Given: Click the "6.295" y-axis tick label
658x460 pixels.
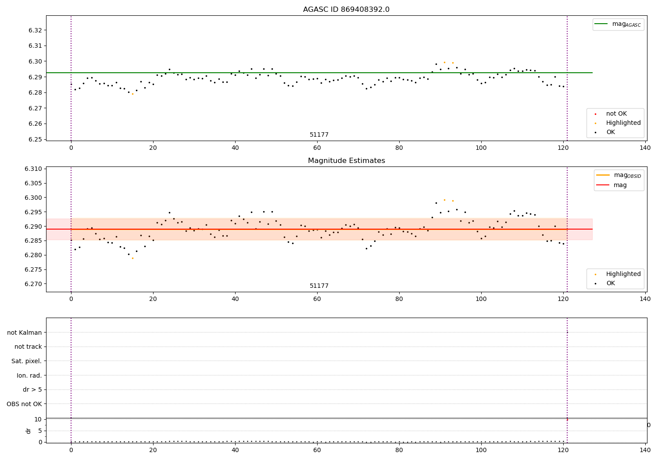Looking at the screenshot, I should [x=33, y=212].
